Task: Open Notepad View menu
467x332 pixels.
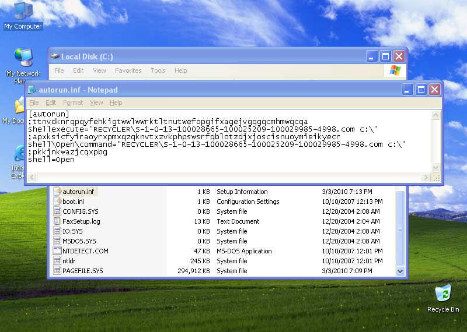Action: (x=96, y=103)
